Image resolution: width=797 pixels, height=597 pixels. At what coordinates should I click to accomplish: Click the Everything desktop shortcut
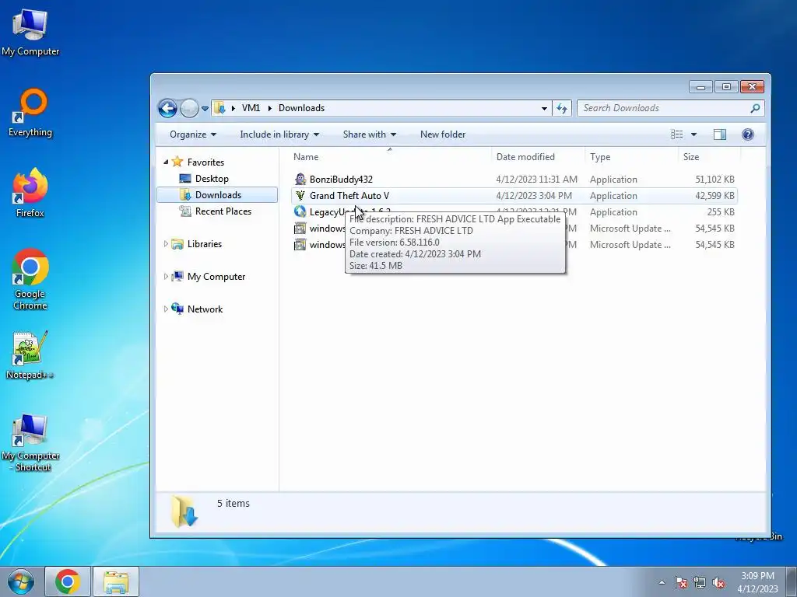[30, 113]
